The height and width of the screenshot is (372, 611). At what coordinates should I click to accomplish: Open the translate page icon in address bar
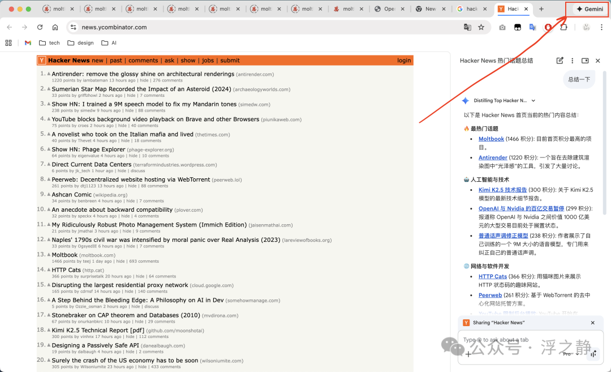pos(467,27)
